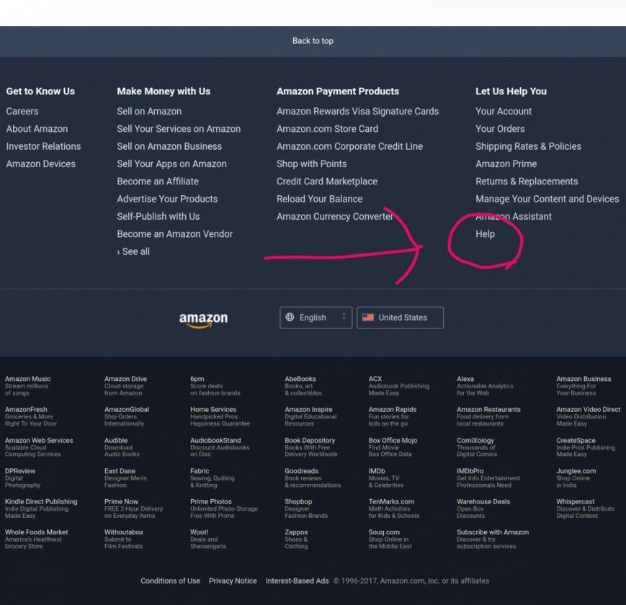Open Amazon Prime help link

click(506, 164)
